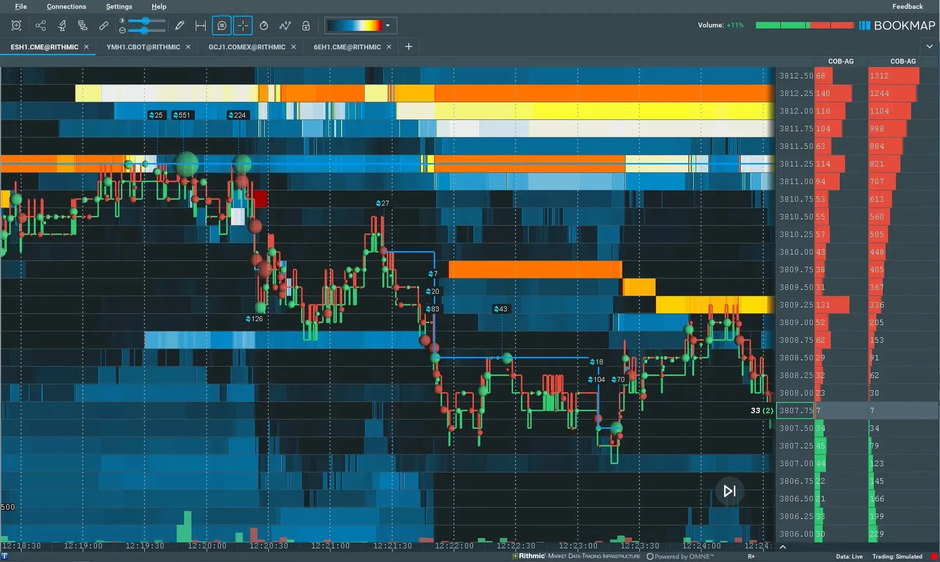Toggle the crosshair tool

(x=242, y=25)
